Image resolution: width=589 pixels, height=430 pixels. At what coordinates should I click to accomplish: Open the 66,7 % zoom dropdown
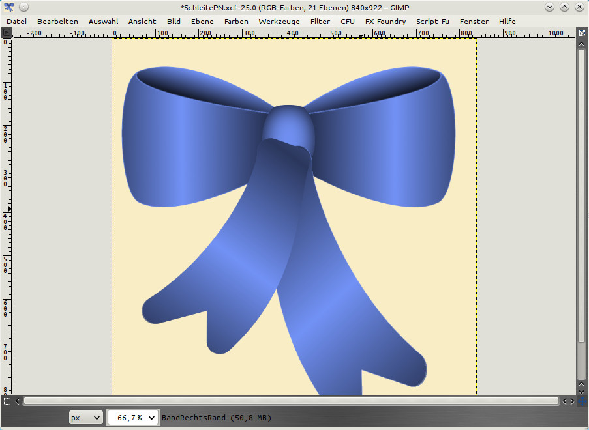pos(133,418)
